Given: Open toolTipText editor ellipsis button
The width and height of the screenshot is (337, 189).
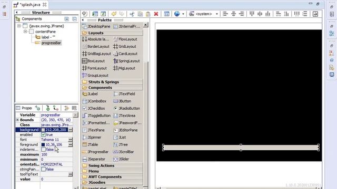Looking at the screenshot, I should click(70, 174).
